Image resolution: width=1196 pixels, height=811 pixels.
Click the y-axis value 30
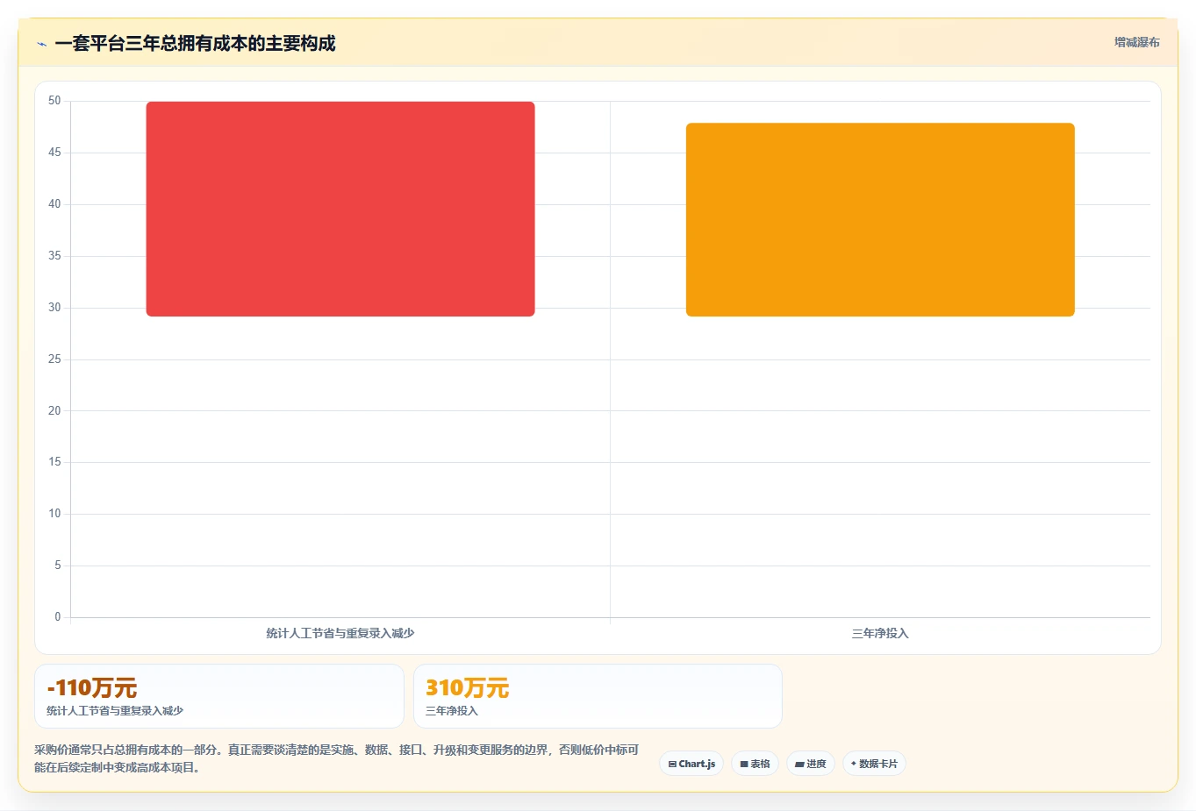click(x=54, y=308)
